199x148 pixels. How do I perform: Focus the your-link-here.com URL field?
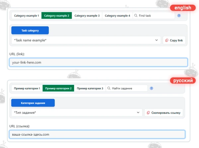pyautogui.click(x=99, y=62)
